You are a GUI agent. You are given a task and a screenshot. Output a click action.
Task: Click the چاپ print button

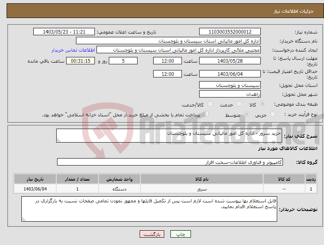click(x=181, y=234)
